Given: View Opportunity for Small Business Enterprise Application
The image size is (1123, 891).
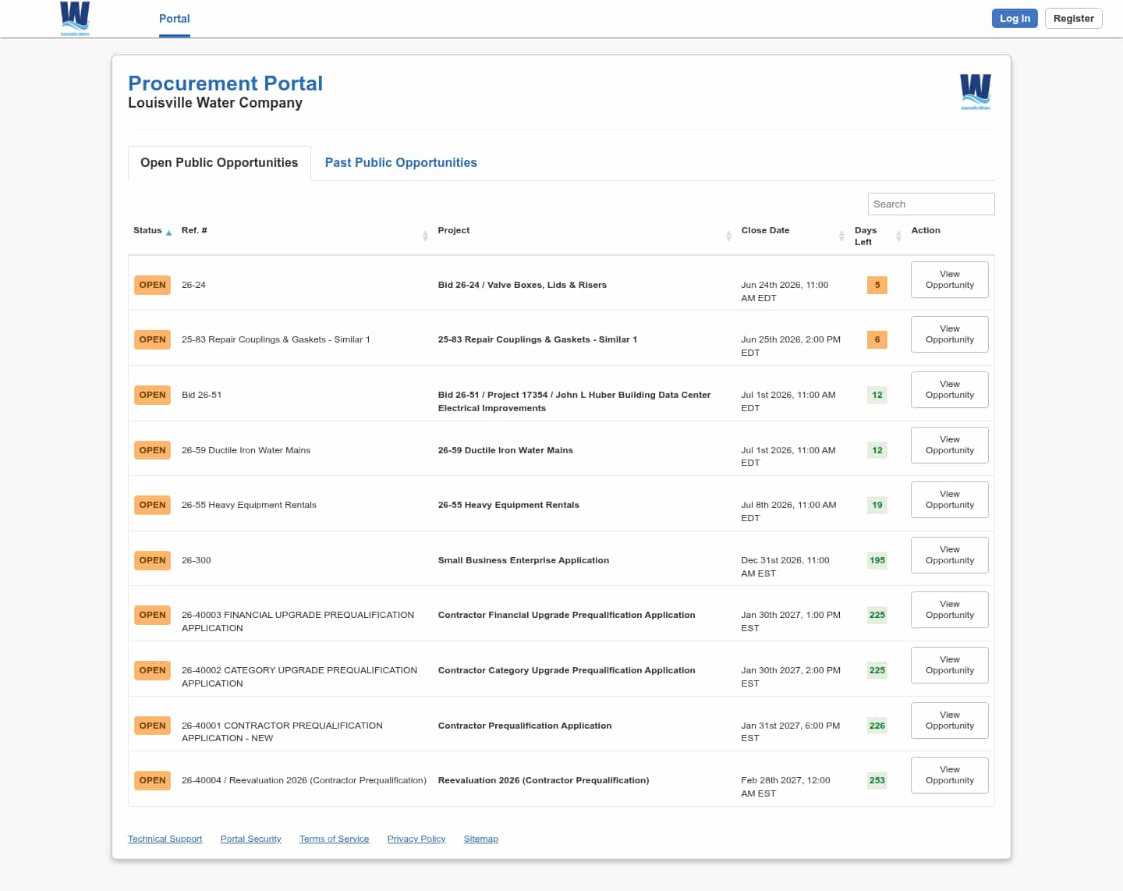Looking at the screenshot, I should click(x=950, y=555).
